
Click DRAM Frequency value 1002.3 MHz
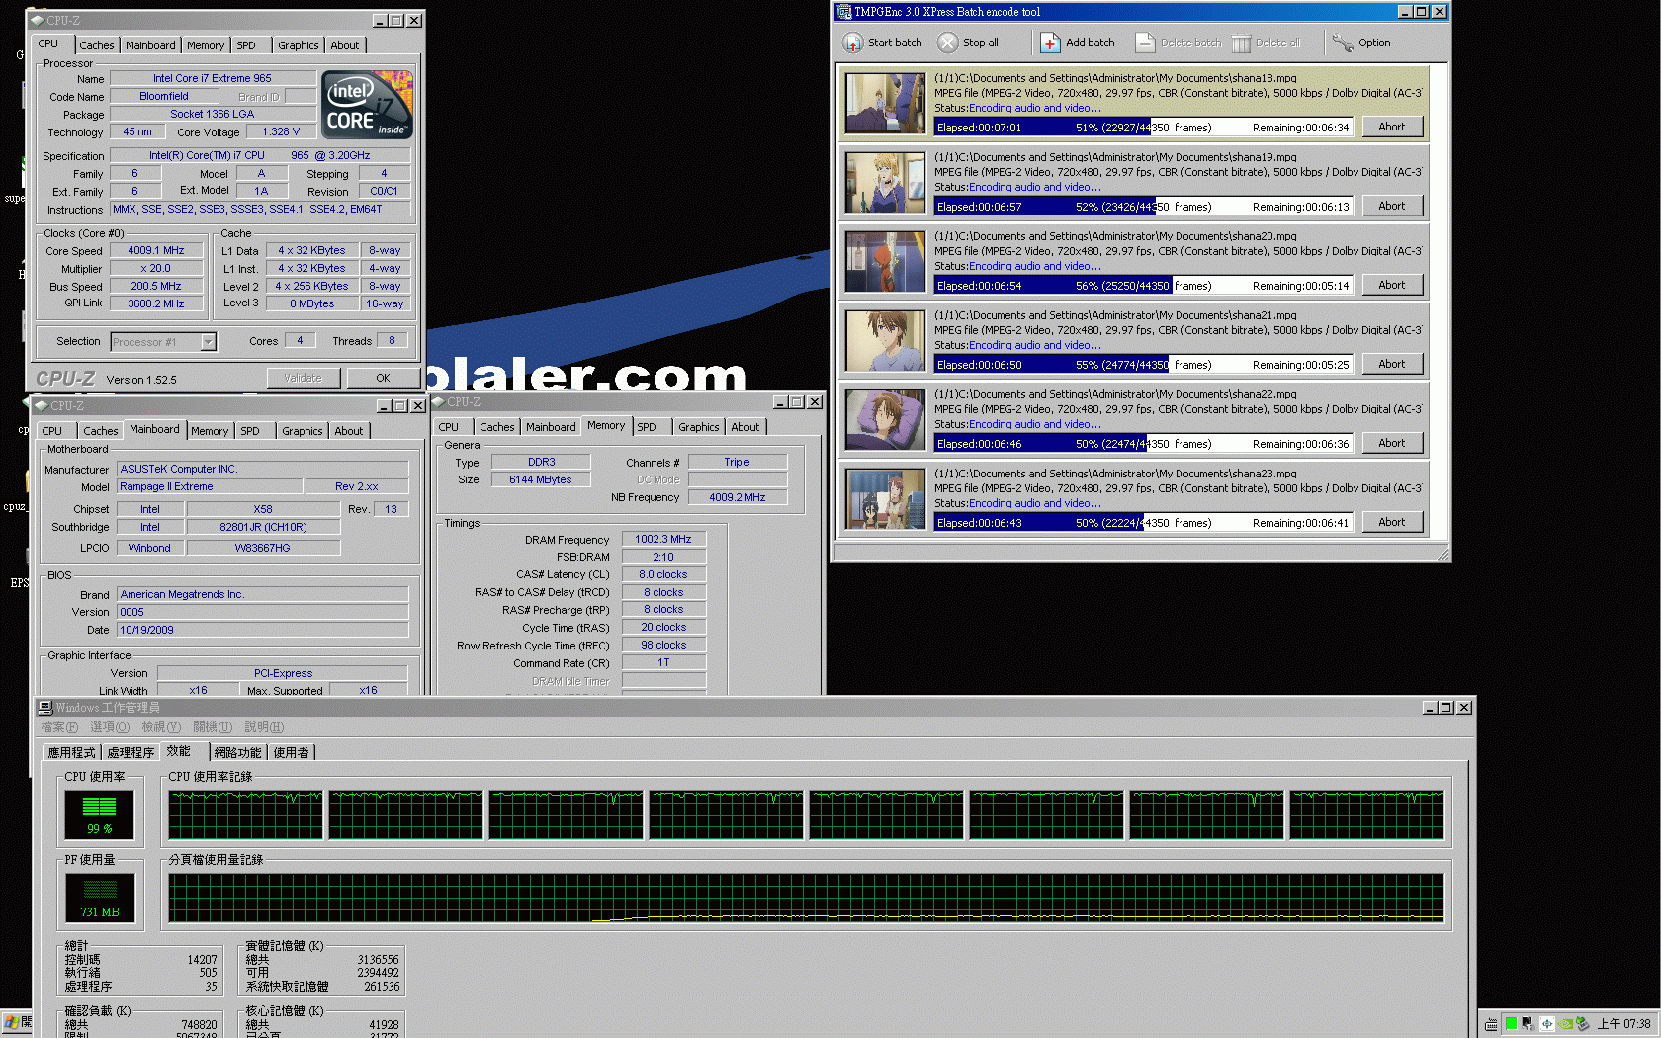click(663, 539)
